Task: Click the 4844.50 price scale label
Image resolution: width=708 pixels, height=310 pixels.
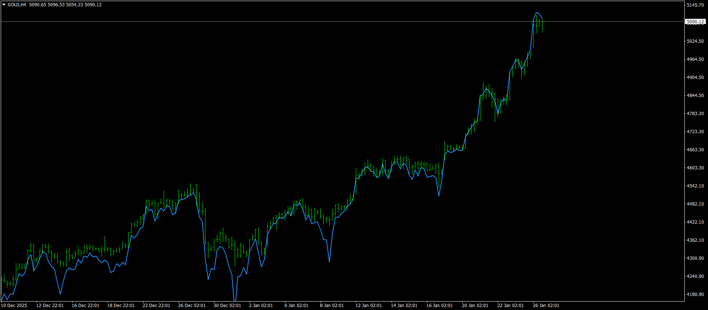Action: (695, 96)
